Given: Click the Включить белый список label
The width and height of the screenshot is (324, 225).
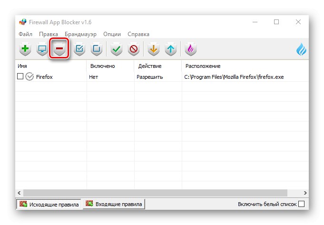Looking at the screenshot, I should (267, 204).
